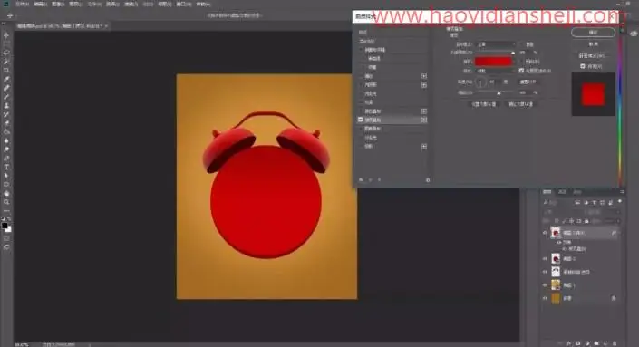Toggle the Reverse gradient checkbox
This screenshot has width=639, height=347.
521,62
